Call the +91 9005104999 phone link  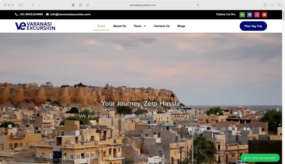pyautogui.click(x=31, y=14)
